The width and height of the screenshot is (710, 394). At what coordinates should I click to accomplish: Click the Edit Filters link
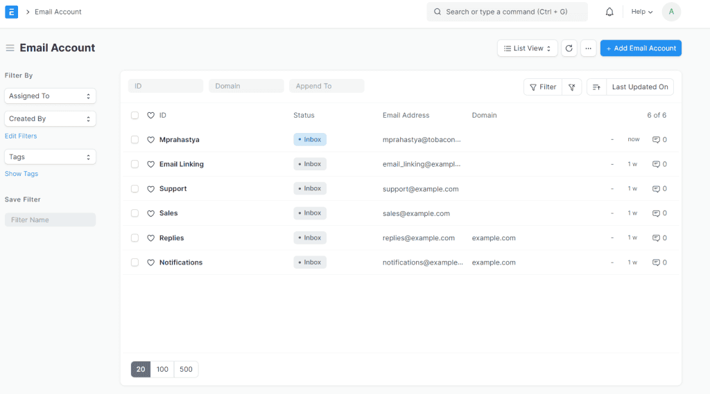tap(21, 136)
